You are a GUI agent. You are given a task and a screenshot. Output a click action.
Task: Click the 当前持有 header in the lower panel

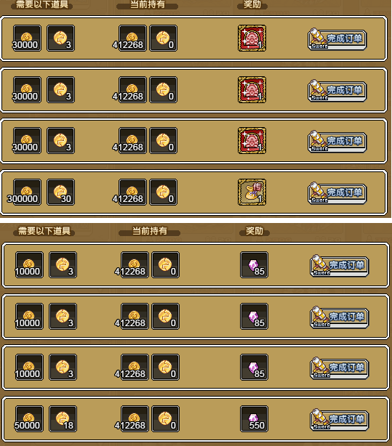pyautogui.click(x=150, y=231)
